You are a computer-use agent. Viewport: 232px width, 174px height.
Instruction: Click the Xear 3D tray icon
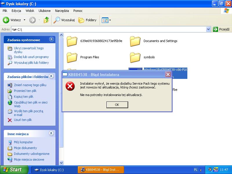pos(215,169)
